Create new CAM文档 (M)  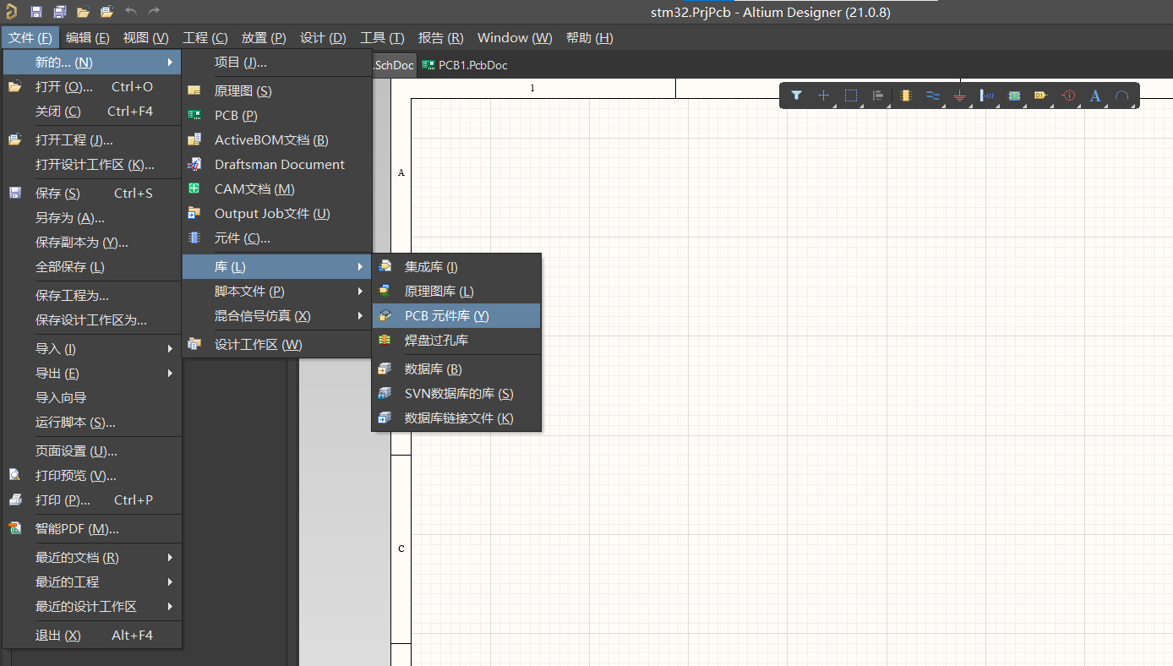coord(277,189)
